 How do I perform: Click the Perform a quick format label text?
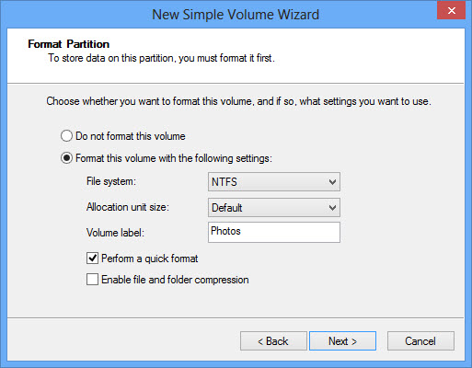(150, 259)
